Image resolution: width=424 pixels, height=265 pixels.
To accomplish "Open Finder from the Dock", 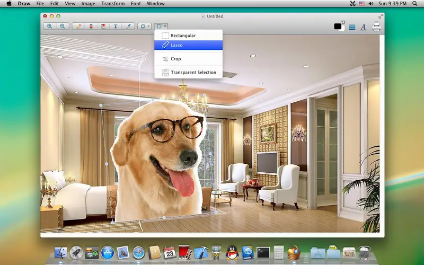I will (x=60, y=253).
